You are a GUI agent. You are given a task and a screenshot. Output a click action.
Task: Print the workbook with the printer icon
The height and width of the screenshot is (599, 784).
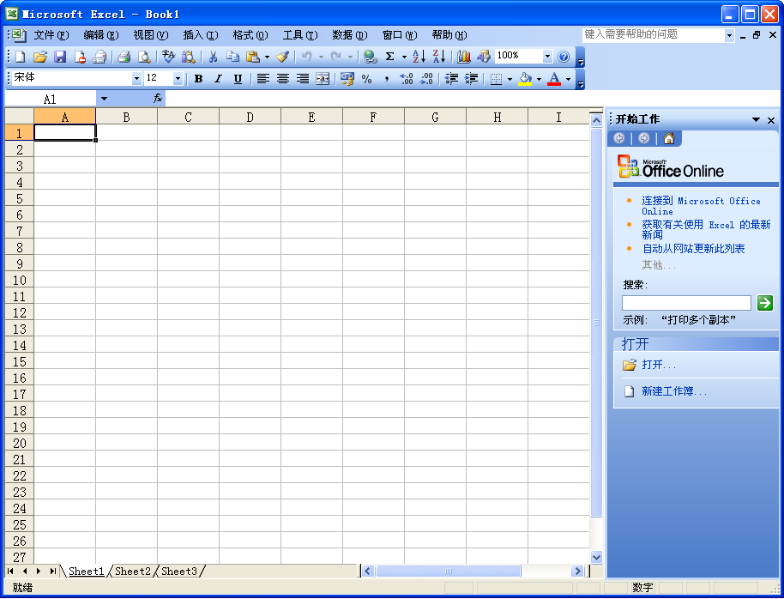pos(124,57)
